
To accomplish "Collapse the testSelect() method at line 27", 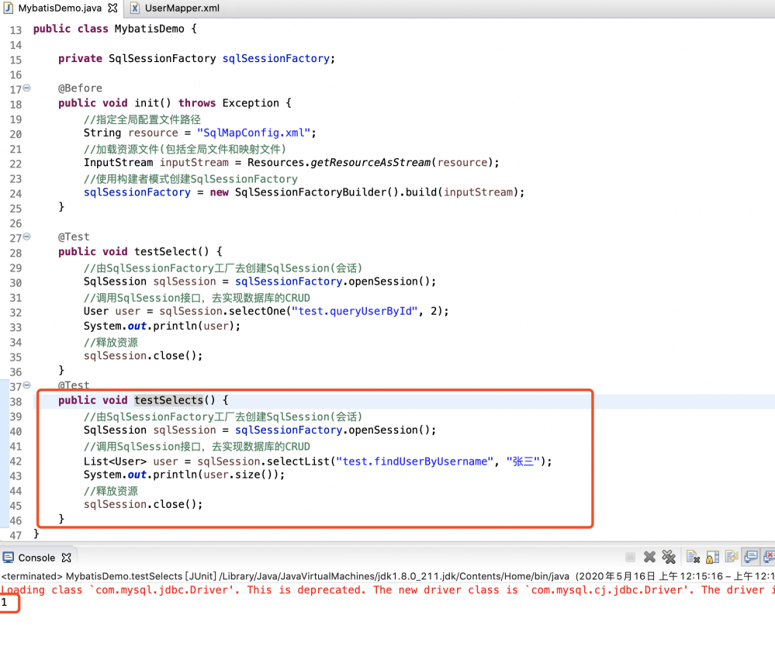I will tap(26, 237).
